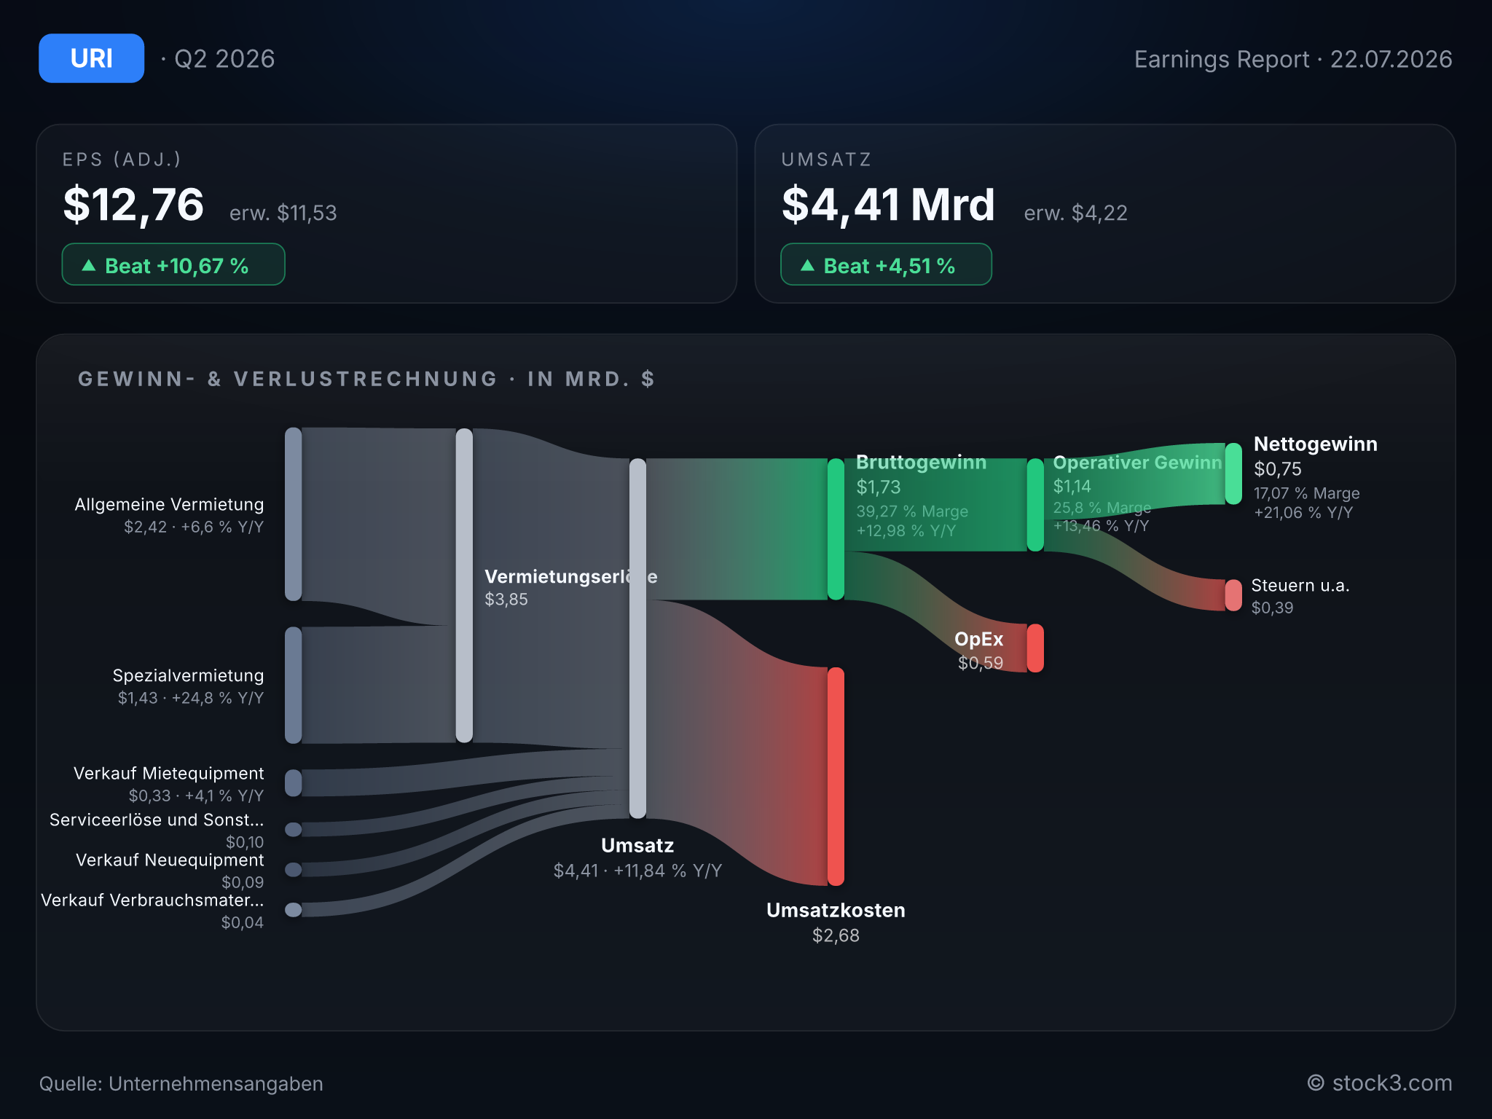Viewport: 1492px width, 1119px height.
Task: Click the green triangle in Umsatz beat badge
Action: tap(807, 265)
